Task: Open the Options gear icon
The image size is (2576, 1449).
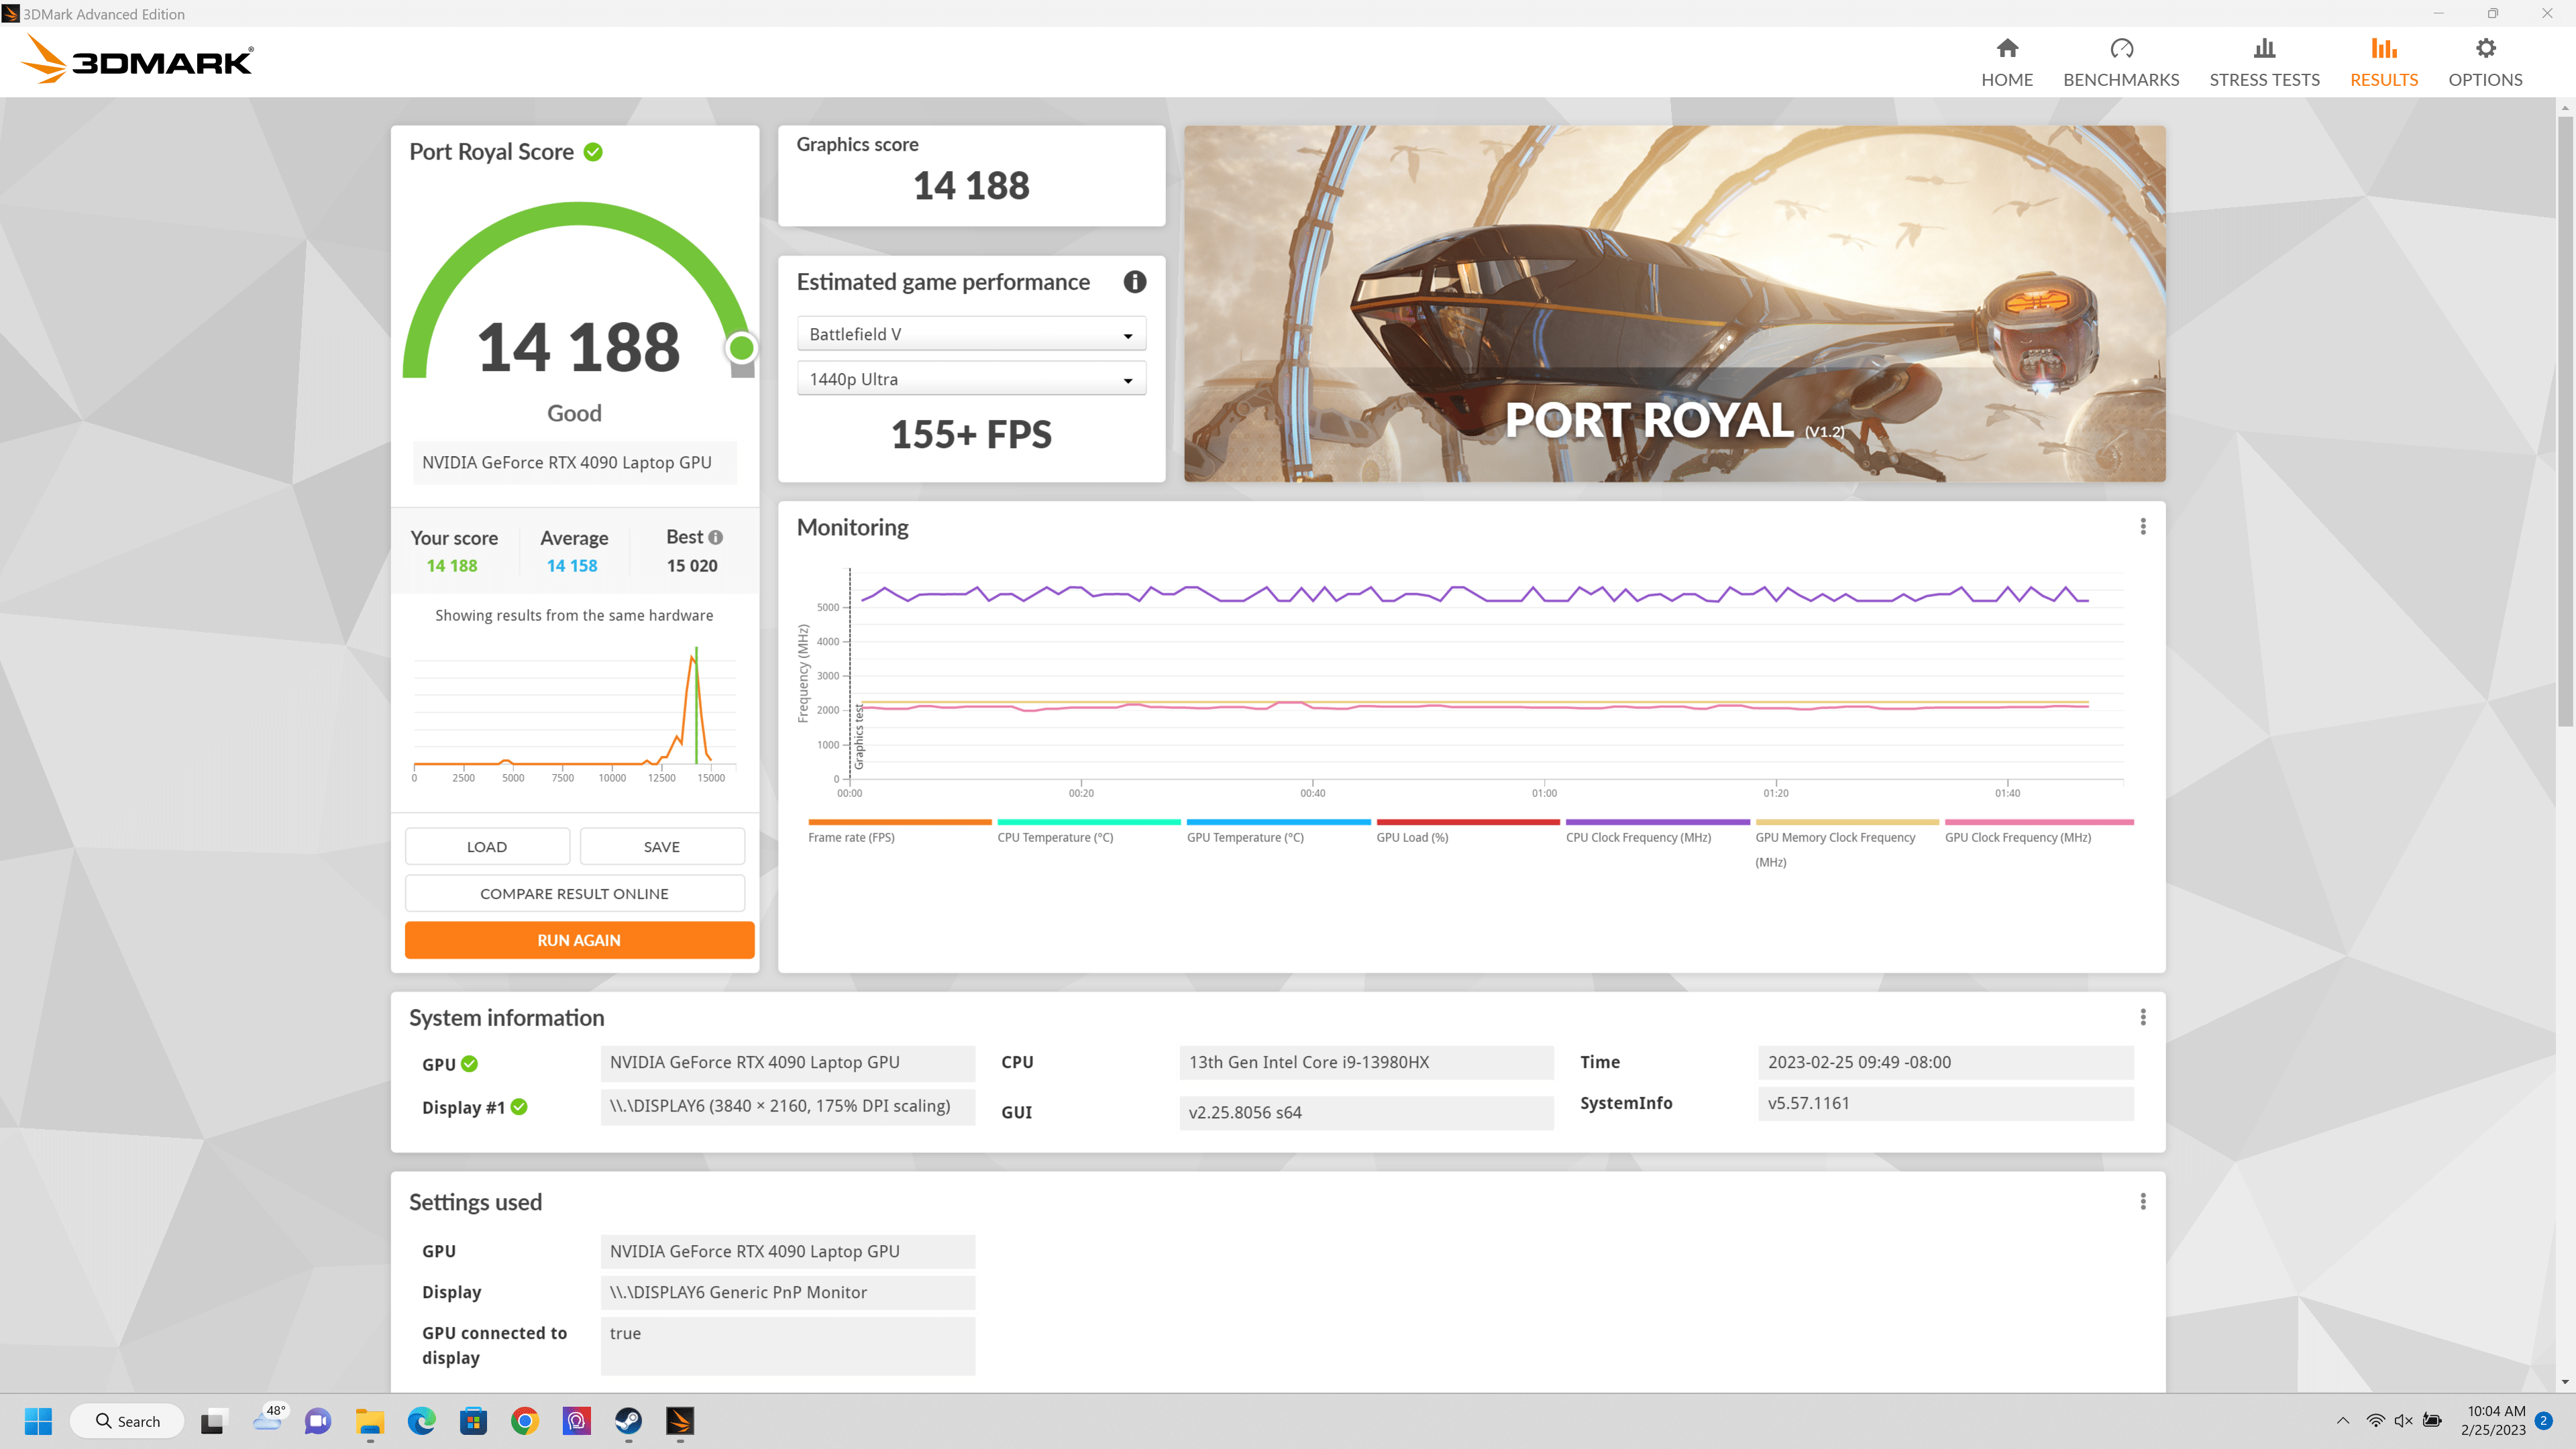Action: (2485, 48)
